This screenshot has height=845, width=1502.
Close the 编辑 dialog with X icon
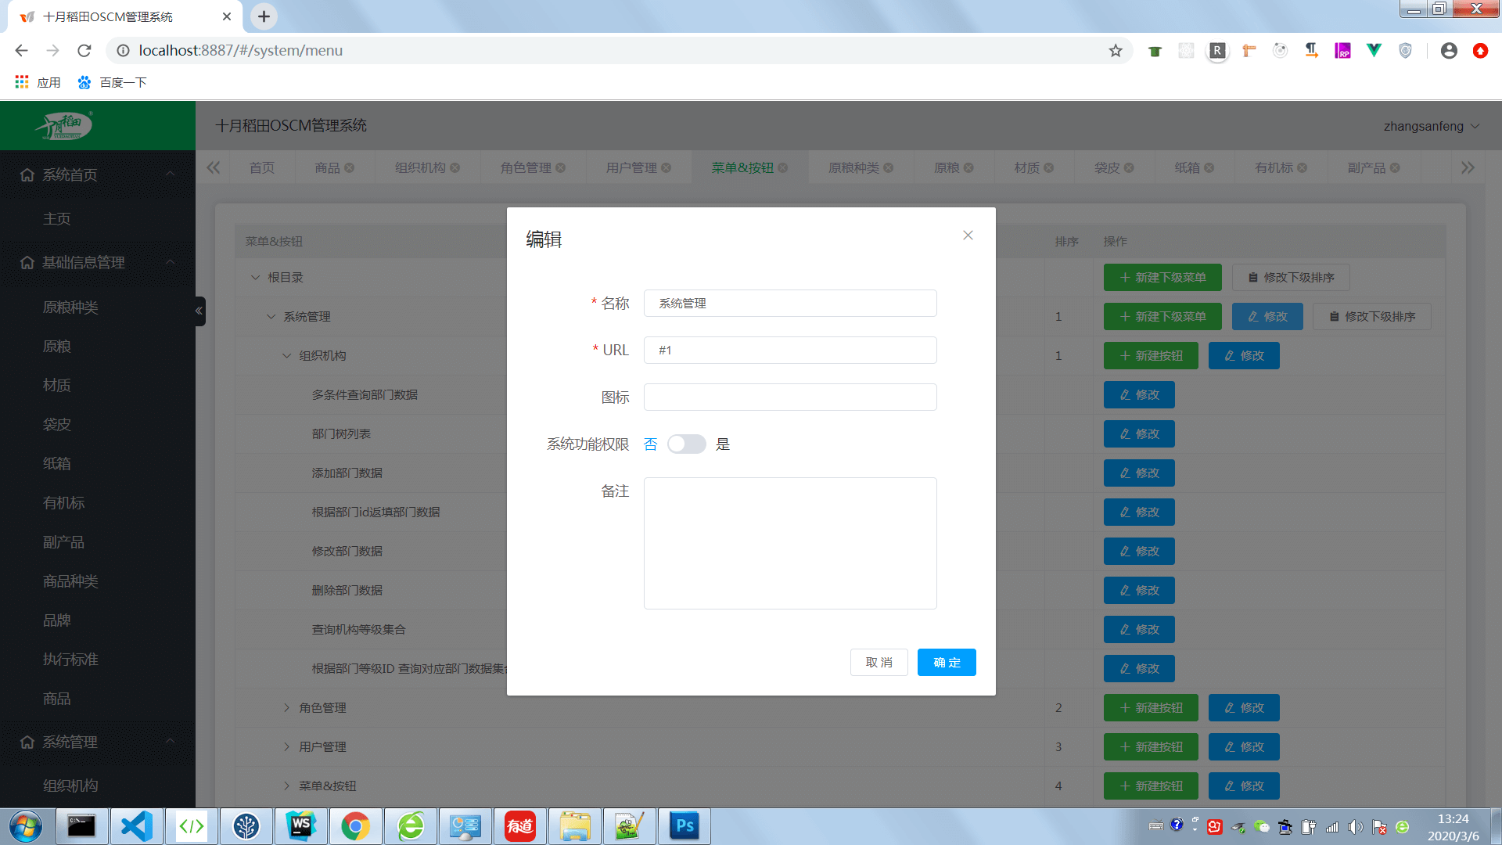tap(968, 236)
